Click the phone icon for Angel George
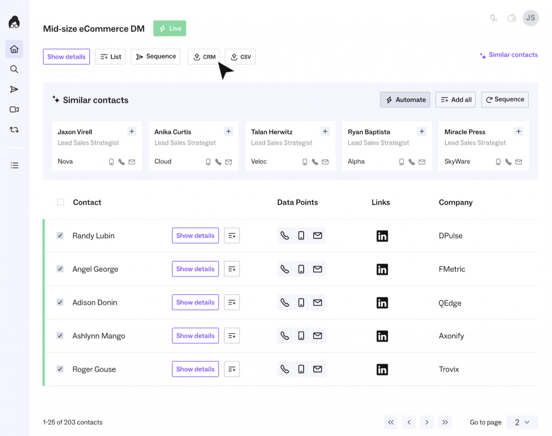 (285, 269)
